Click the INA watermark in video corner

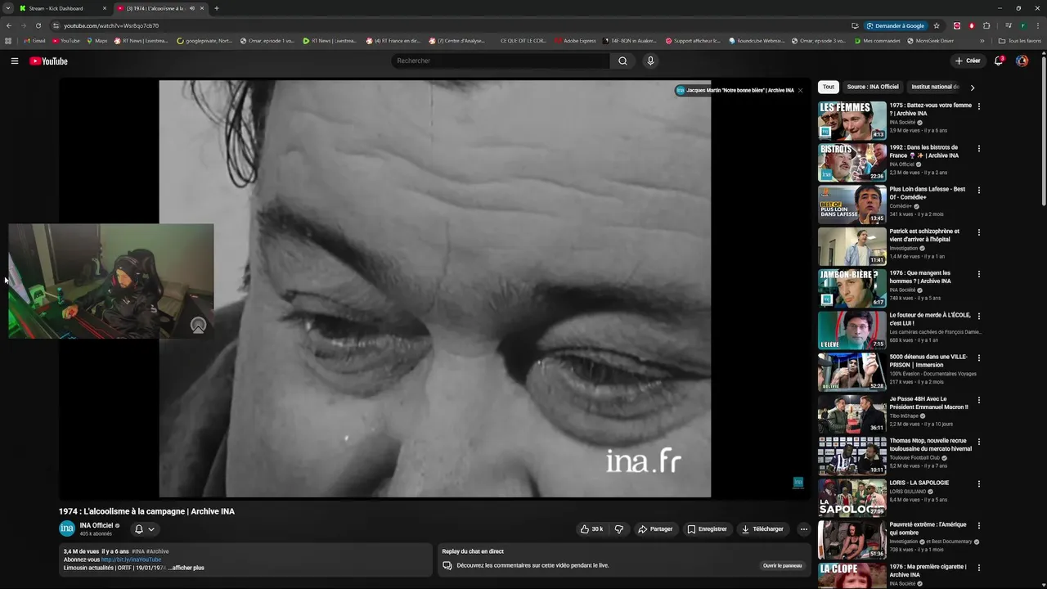click(x=798, y=483)
